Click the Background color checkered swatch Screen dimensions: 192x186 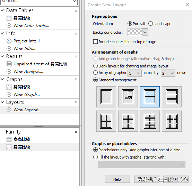(135, 32)
